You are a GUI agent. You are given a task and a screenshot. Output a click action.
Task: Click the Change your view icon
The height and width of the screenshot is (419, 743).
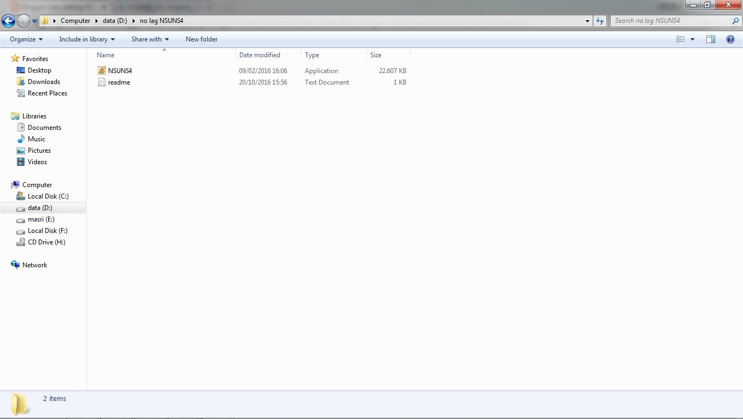click(680, 39)
